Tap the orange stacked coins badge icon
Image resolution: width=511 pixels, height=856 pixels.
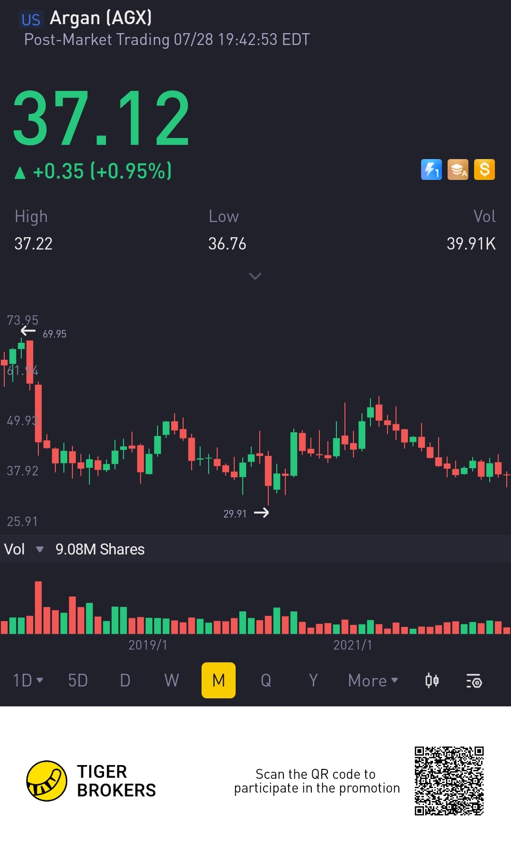[458, 169]
